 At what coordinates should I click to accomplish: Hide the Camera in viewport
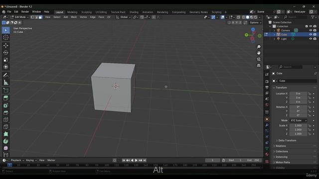tap(311, 30)
